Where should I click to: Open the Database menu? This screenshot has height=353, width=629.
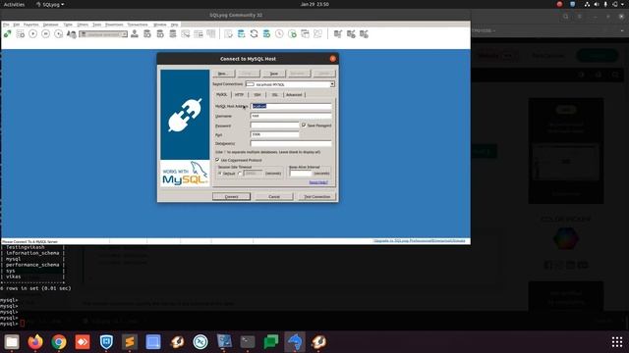tap(50, 25)
